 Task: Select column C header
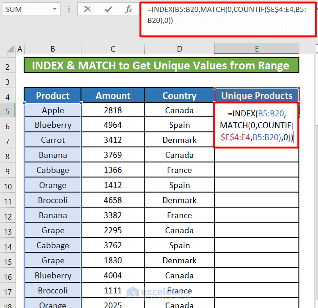pyautogui.click(x=113, y=49)
